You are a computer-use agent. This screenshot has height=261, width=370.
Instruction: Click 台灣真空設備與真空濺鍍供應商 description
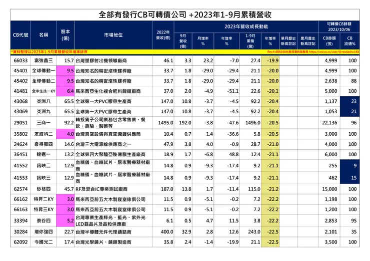(x=108, y=134)
